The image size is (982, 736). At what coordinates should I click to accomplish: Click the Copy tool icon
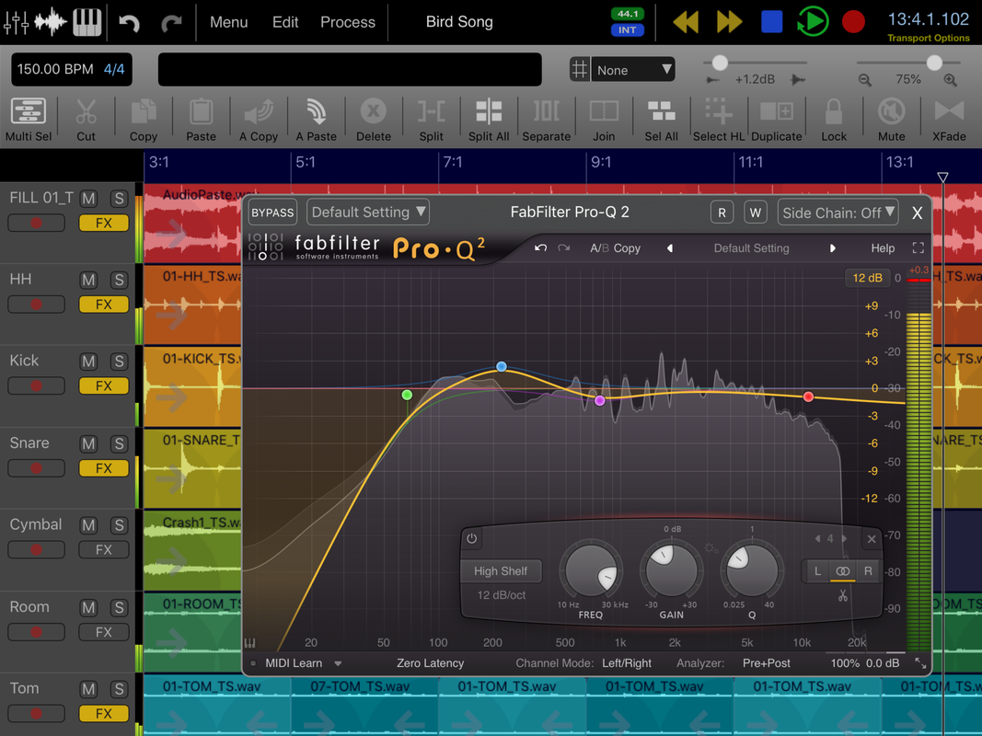pyautogui.click(x=144, y=121)
